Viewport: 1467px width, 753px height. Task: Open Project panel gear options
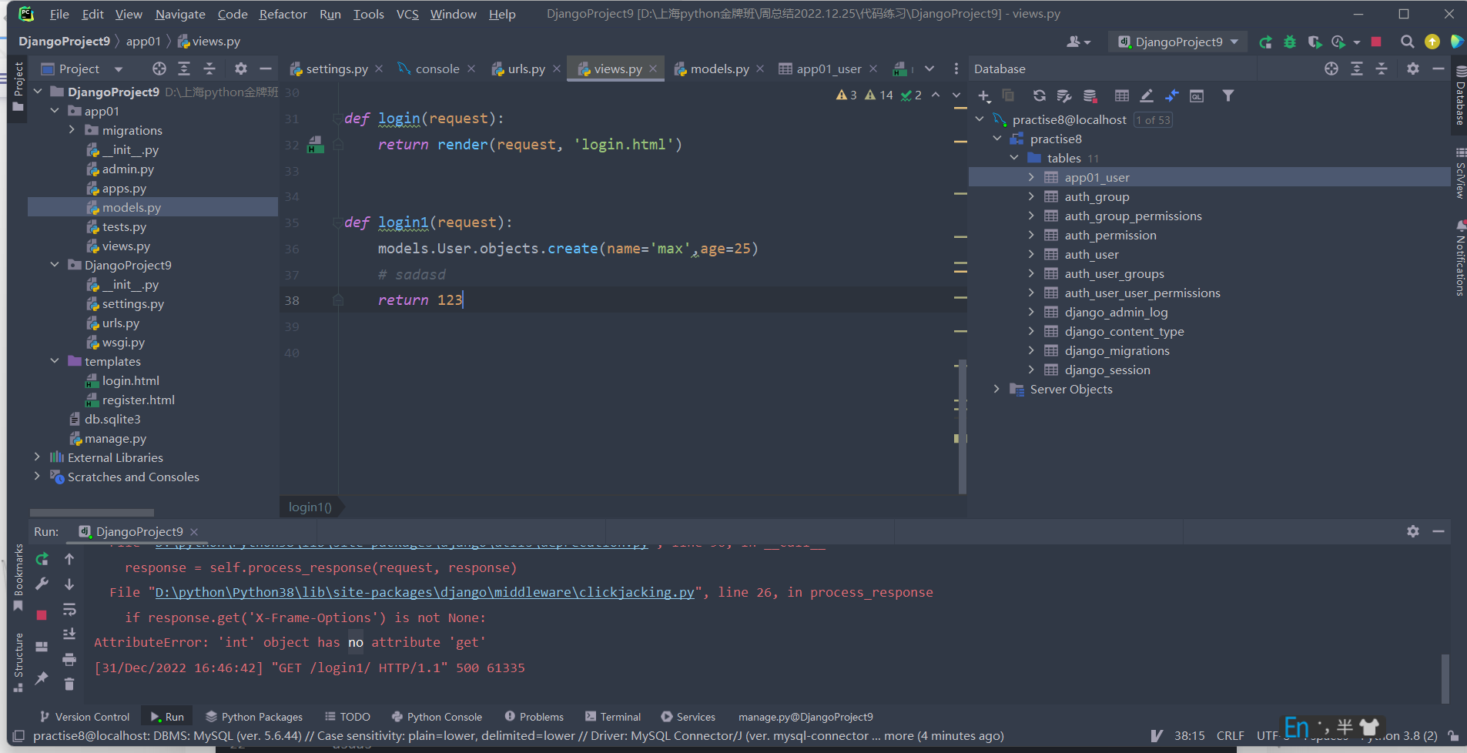[x=241, y=69]
